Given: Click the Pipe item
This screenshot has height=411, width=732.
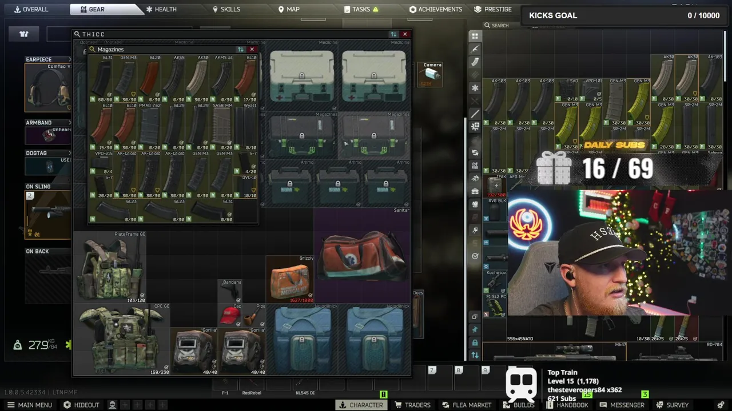Looking at the screenshot, I should coord(254,316).
